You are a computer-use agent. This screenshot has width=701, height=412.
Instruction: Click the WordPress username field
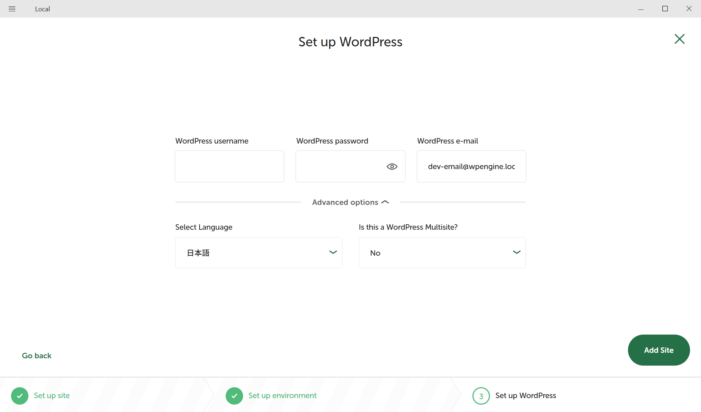coord(229,166)
